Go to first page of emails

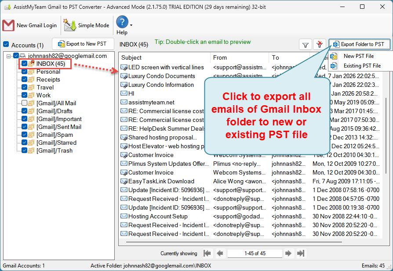207,253
